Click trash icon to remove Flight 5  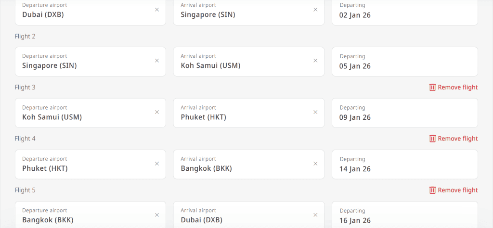coord(432,190)
